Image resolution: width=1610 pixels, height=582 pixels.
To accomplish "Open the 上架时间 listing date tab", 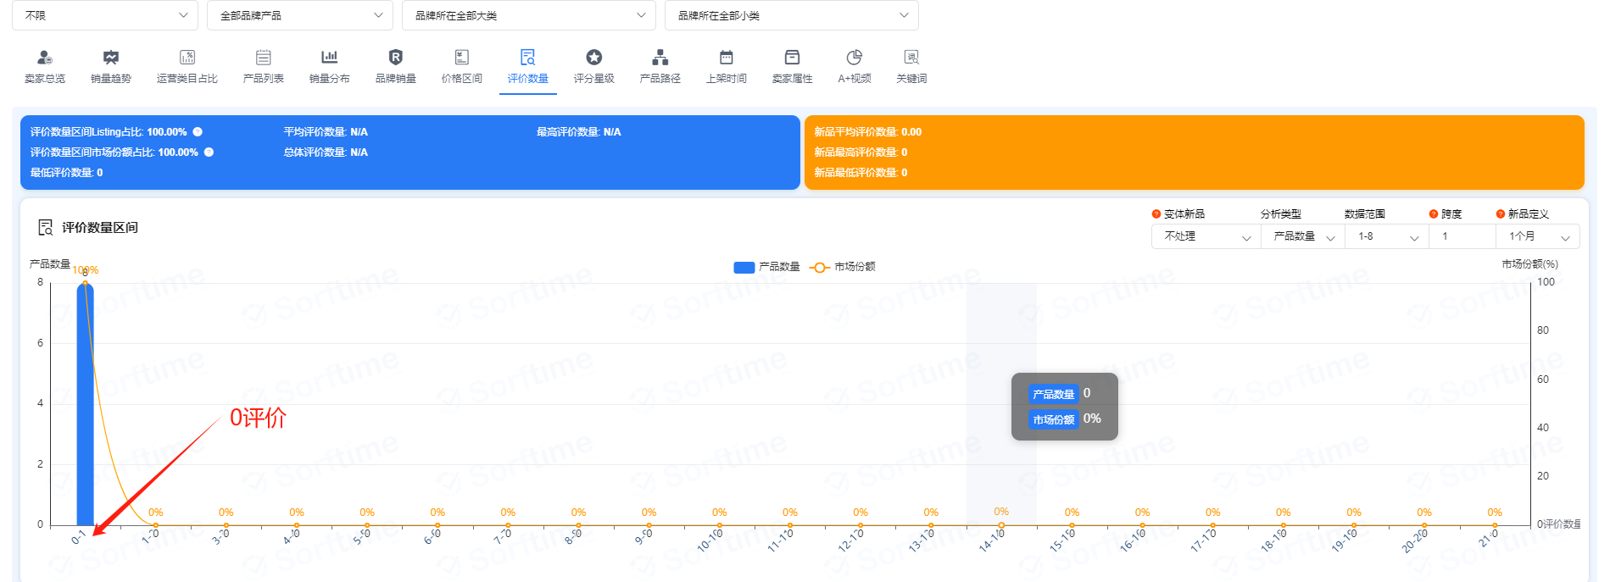I will point(727,67).
